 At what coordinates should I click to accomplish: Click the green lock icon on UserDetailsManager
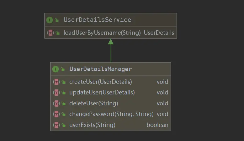pyautogui.click(x=63, y=69)
